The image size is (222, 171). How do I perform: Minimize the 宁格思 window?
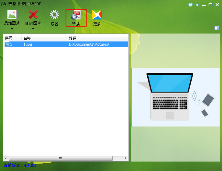tap(204, 5)
